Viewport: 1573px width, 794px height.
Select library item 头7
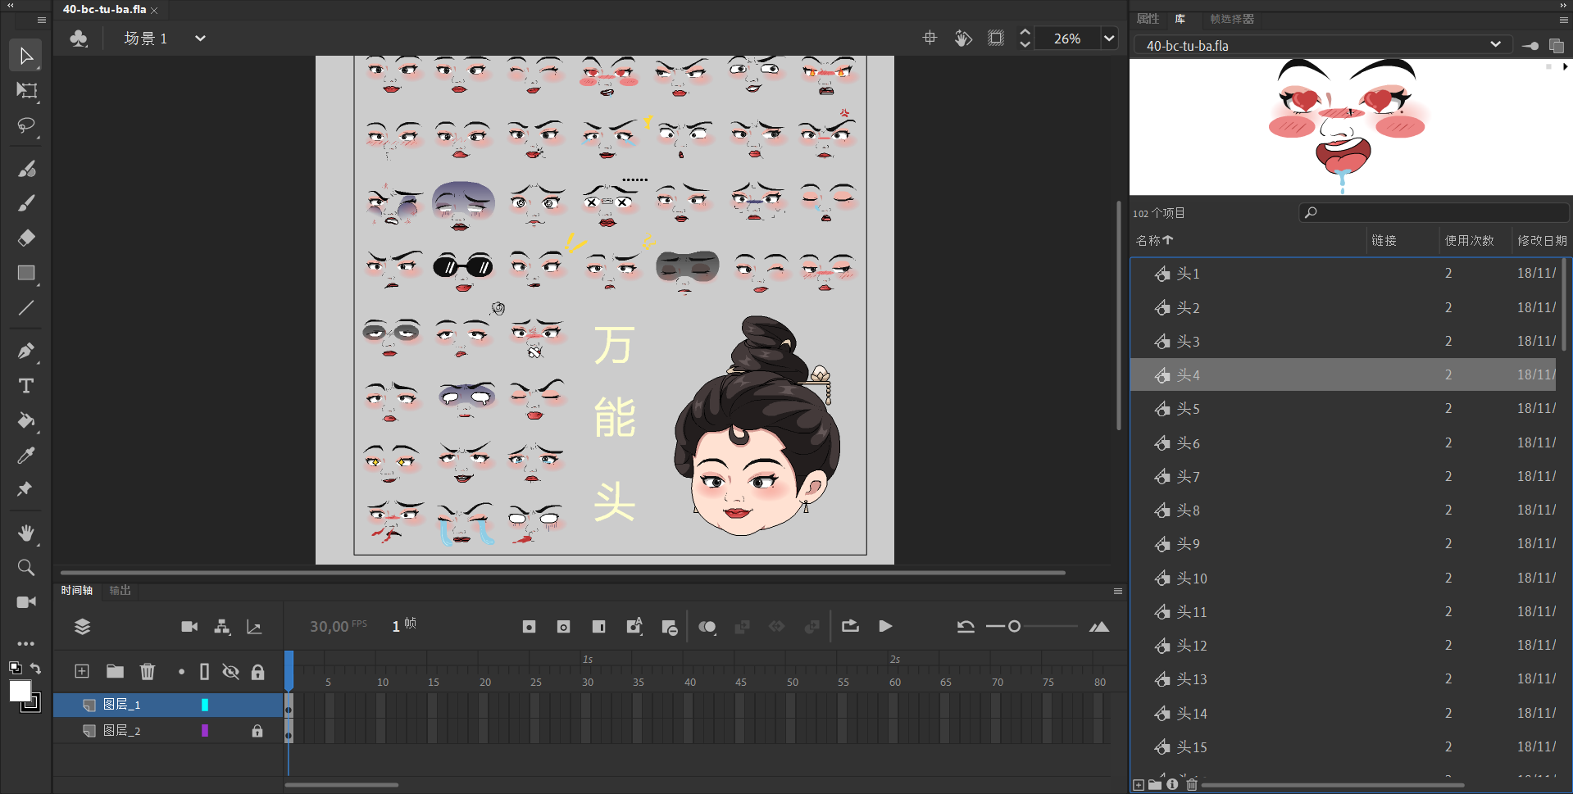[x=1188, y=477]
